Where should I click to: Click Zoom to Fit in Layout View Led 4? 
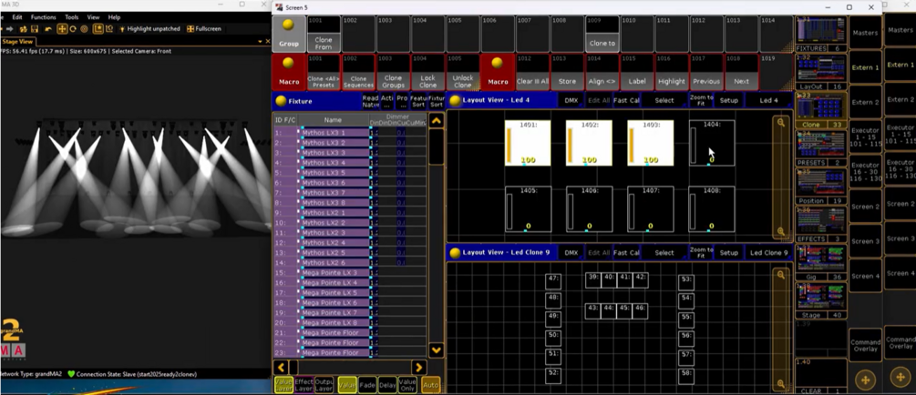tap(701, 100)
